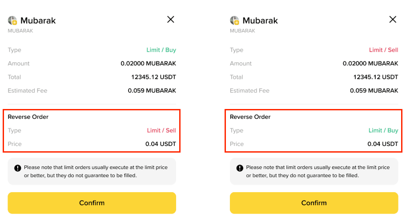406x222 pixels.
Task: Click the 12345.12 USDT total in right dialog
Action: [376, 77]
